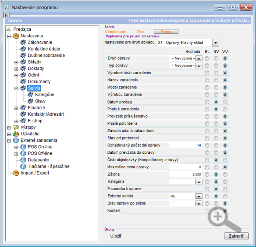Open the Externý servis dropdown

pos(199,196)
